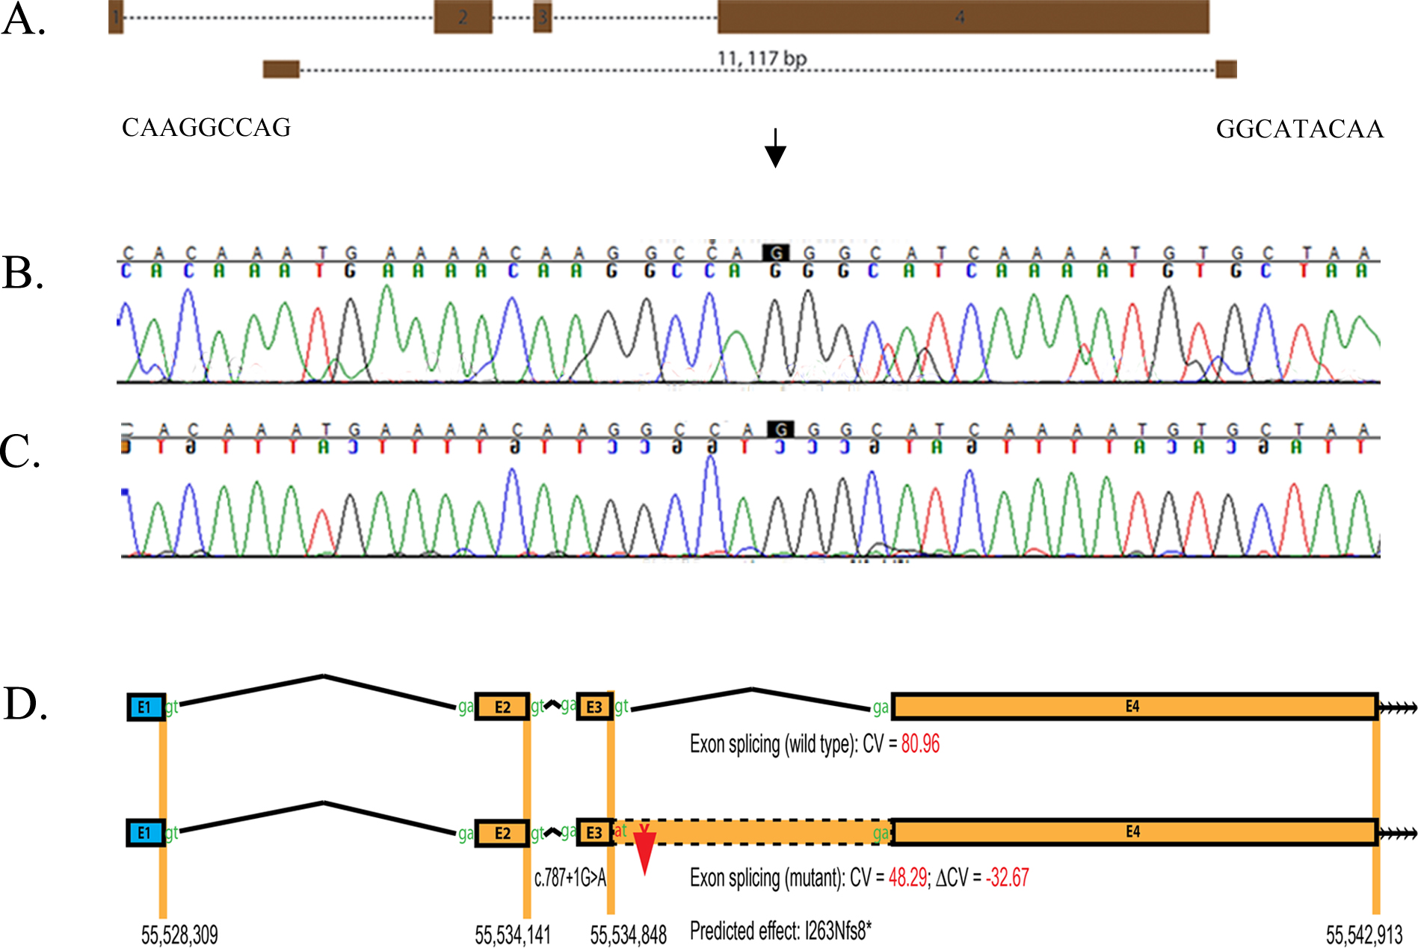
Task: Click the 11, 117 bp deletion label
Action: (x=762, y=58)
